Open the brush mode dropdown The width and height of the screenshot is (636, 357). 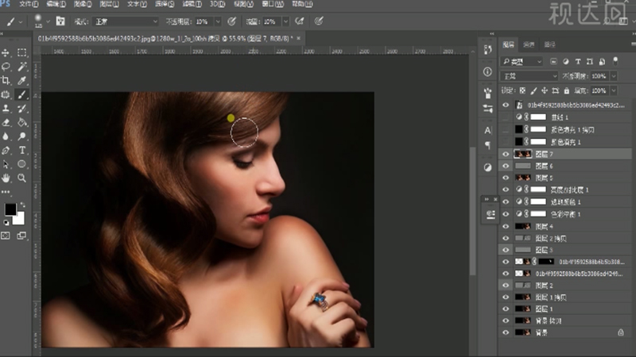(x=126, y=21)
